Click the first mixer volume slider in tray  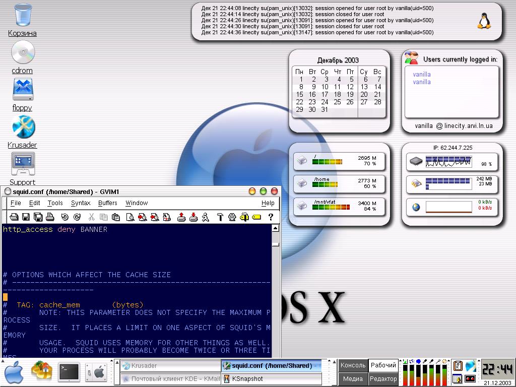404,375
